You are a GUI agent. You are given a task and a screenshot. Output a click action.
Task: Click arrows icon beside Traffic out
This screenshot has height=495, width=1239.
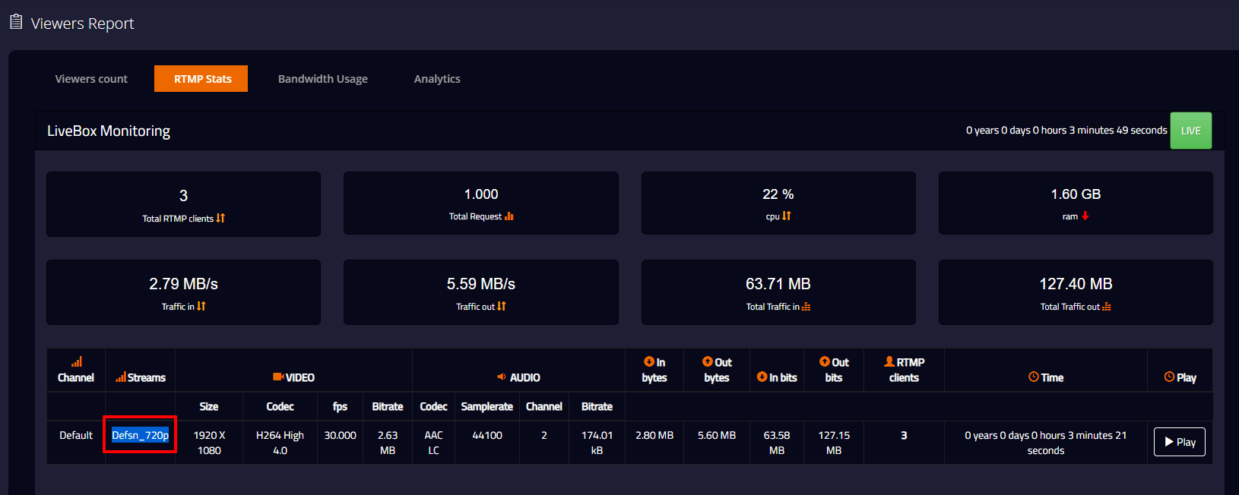(x=502, y=306)
